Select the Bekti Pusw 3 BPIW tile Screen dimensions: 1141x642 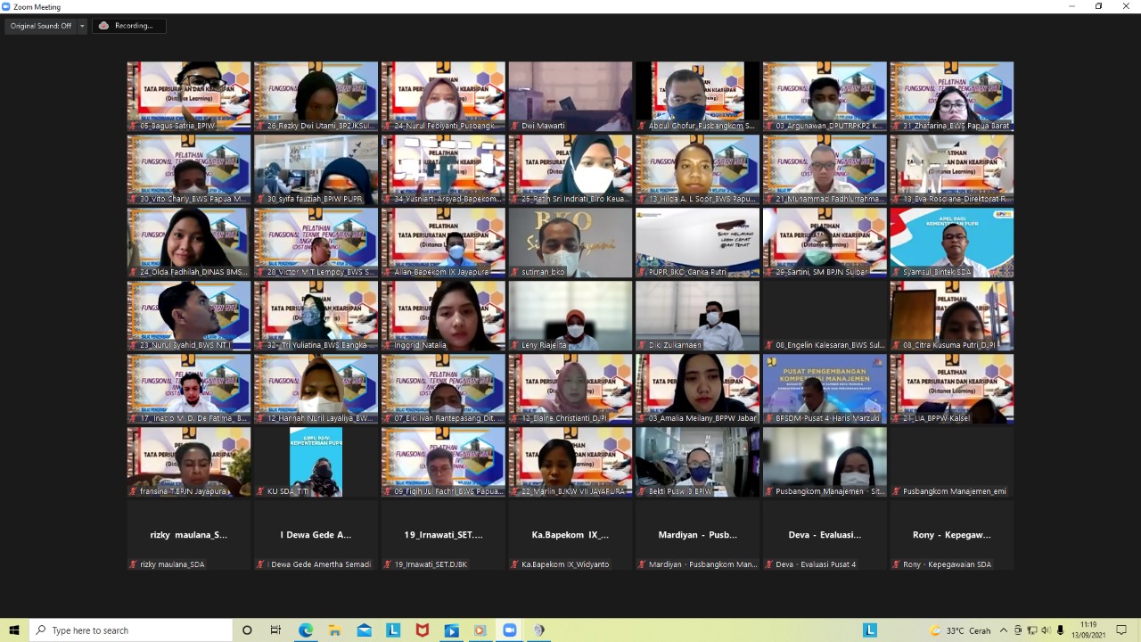point(697,462)
